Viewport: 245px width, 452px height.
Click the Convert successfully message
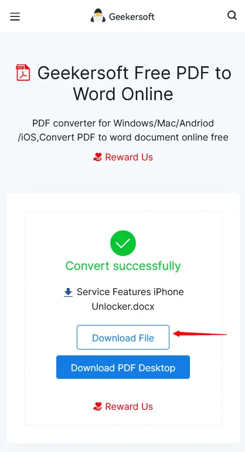(123, 265)
